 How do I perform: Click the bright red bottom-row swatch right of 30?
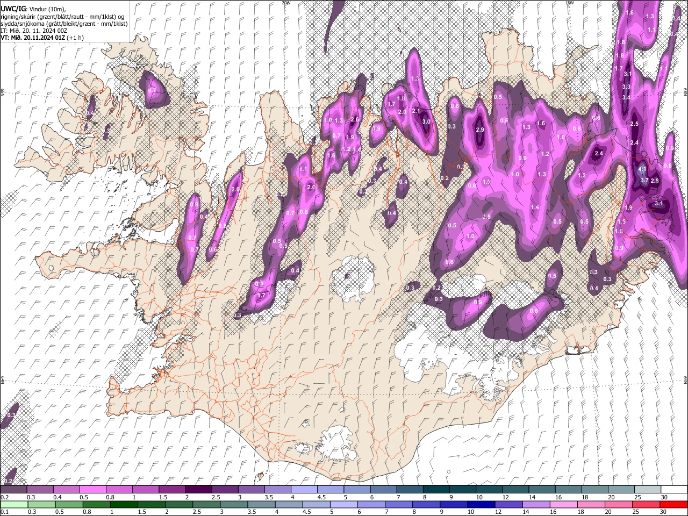pyautogui.click(x=674, y=504)
